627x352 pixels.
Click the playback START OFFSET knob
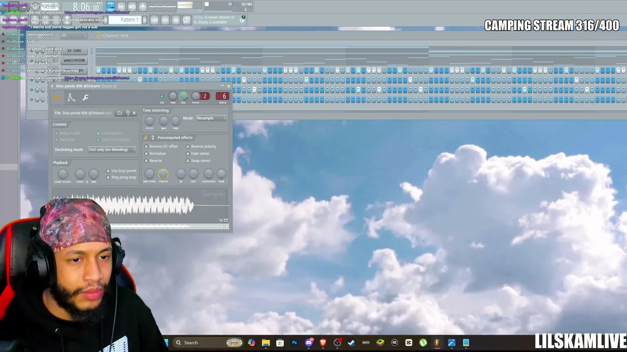(x=63, y=174)
